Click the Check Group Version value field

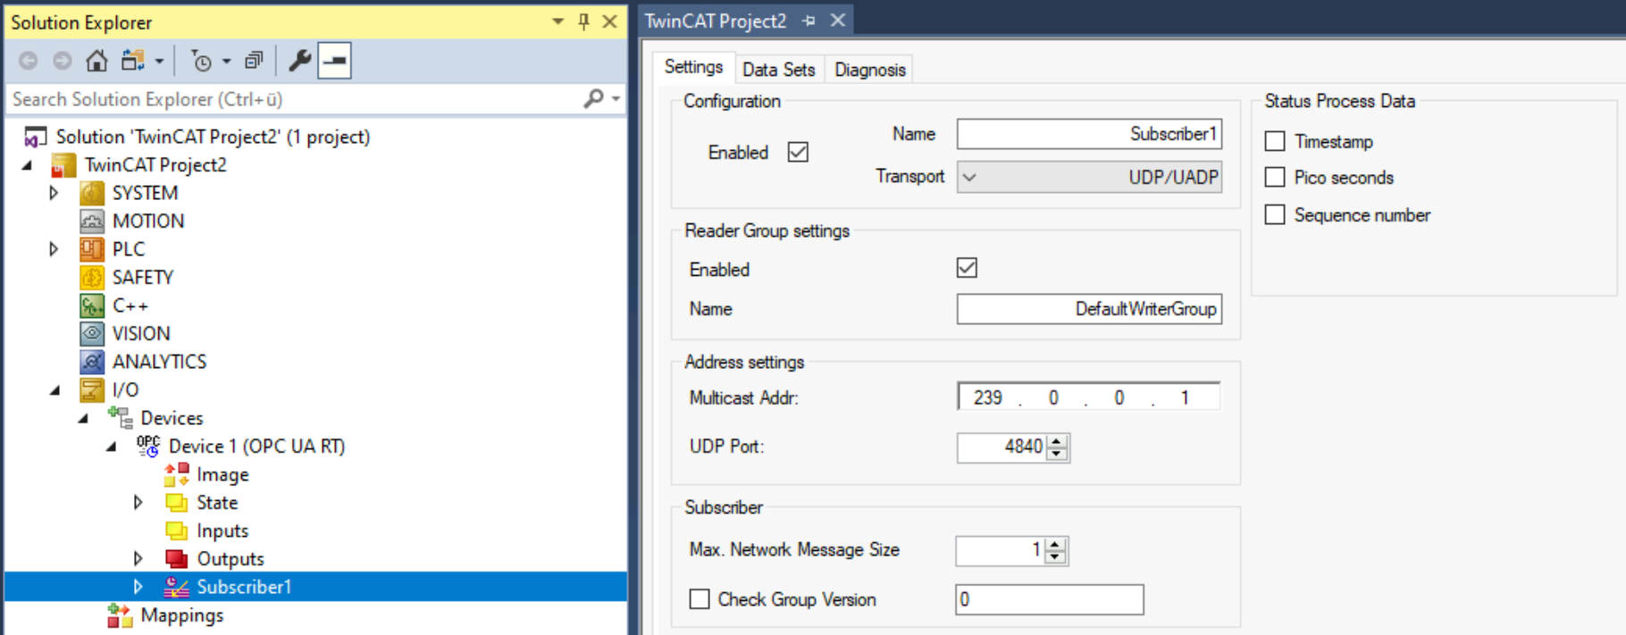tap(1050, 599)
